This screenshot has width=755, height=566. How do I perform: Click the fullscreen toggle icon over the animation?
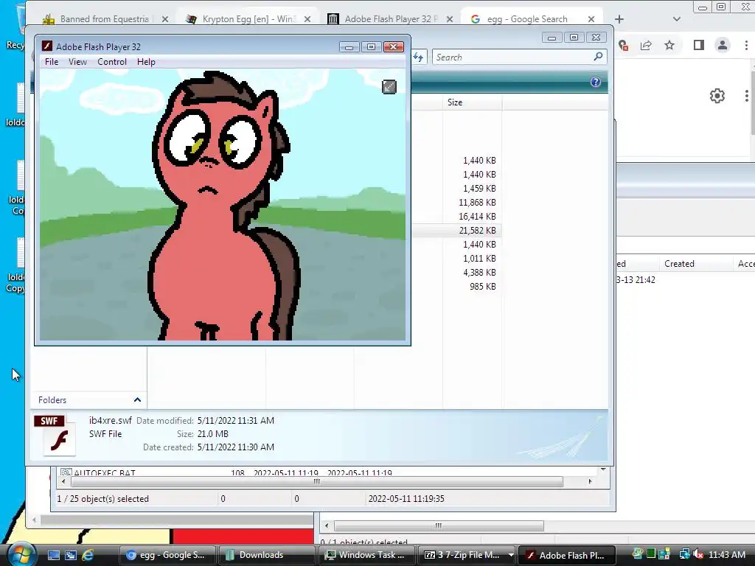pyautogui.click(x=389, y=87)
